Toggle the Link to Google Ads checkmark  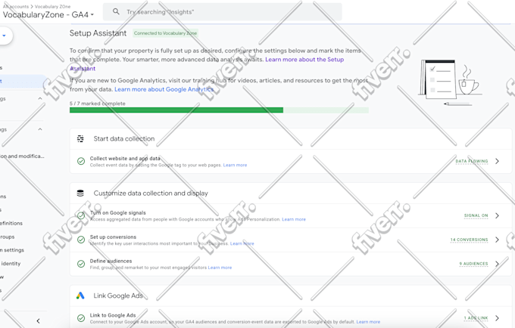tap(81, 318)
